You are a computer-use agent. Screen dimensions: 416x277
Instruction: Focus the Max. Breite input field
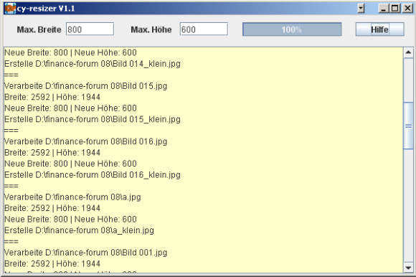(x=90, y=29)
